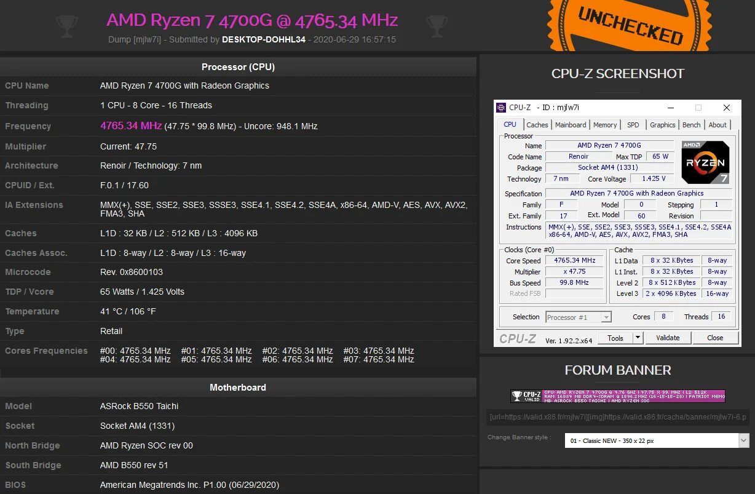
Task: Click the Level 3 cache 2 x 4096 KBytes field
Action: pos(672,293)
